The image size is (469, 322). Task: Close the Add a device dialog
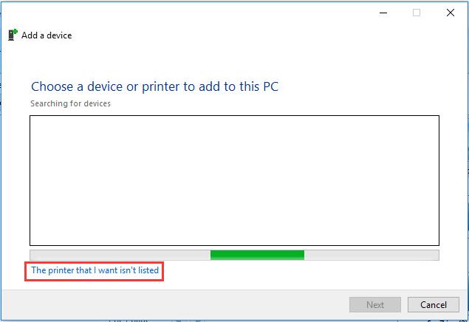pos(450,13)
